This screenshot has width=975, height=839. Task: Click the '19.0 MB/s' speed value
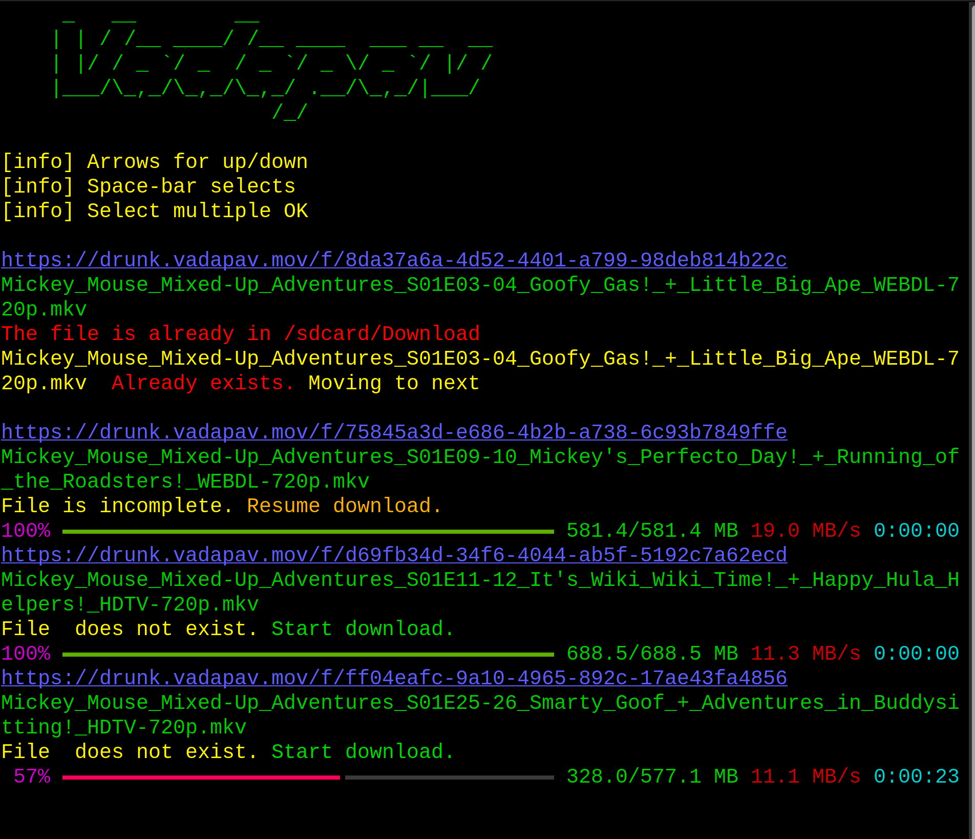click(x=806, y=531)
